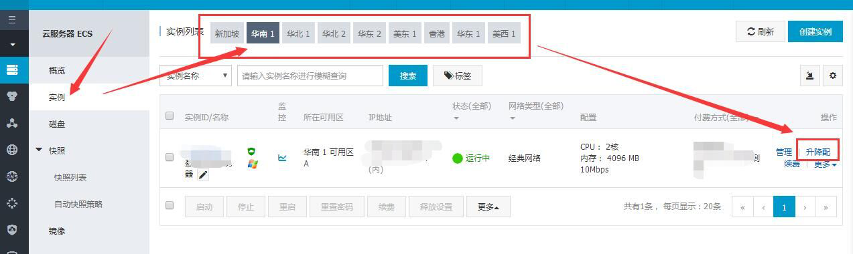The image size is (853, 254).
Task: Open 自动快照策略 submenu item
Action: [78, 204]
